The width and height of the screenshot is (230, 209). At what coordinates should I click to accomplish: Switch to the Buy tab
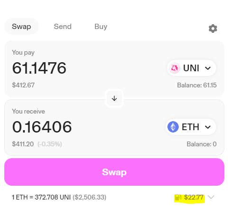(101, 27)
